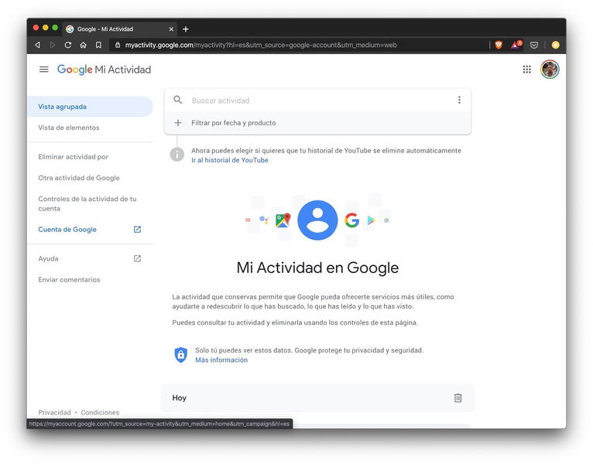This screenshot has height=464, width=593.
Task: Click the Hoy activity group header
Action: pyautogui.click(x=317, y=397)
